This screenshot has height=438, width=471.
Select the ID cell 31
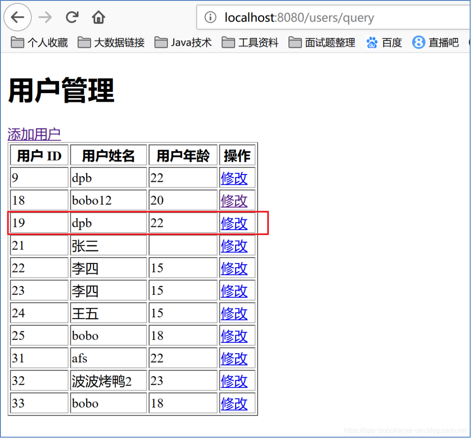[x=39, y=358]
